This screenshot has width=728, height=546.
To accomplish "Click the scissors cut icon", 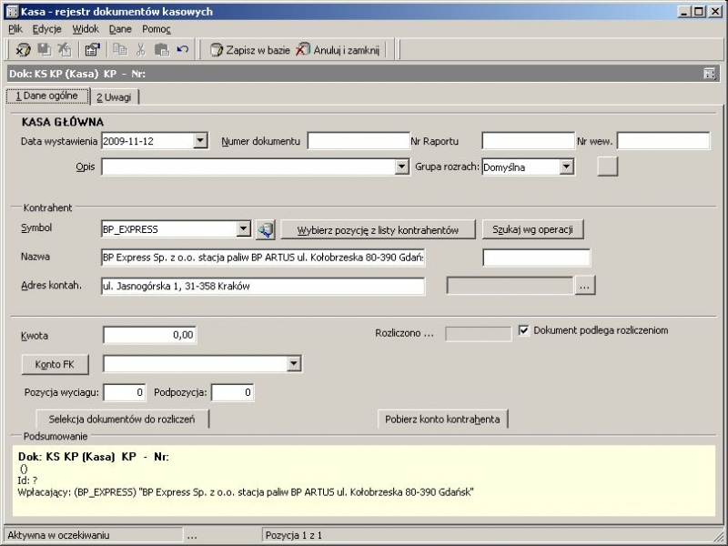I will 141,49.
